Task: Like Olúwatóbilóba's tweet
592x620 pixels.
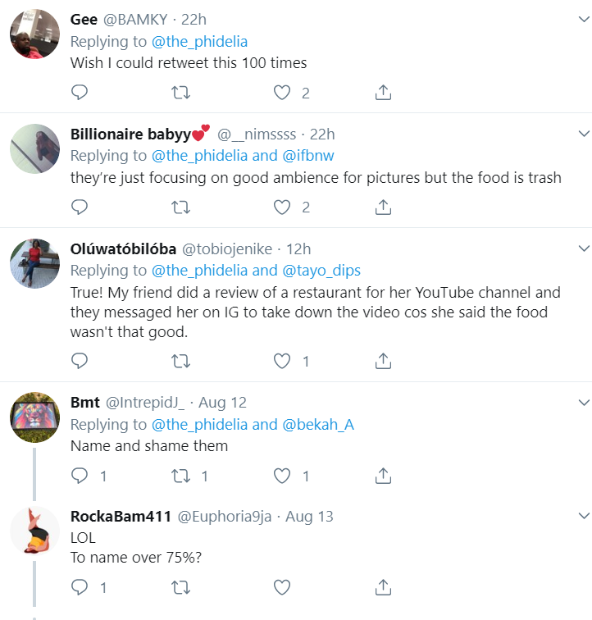Action: point(282,360)
